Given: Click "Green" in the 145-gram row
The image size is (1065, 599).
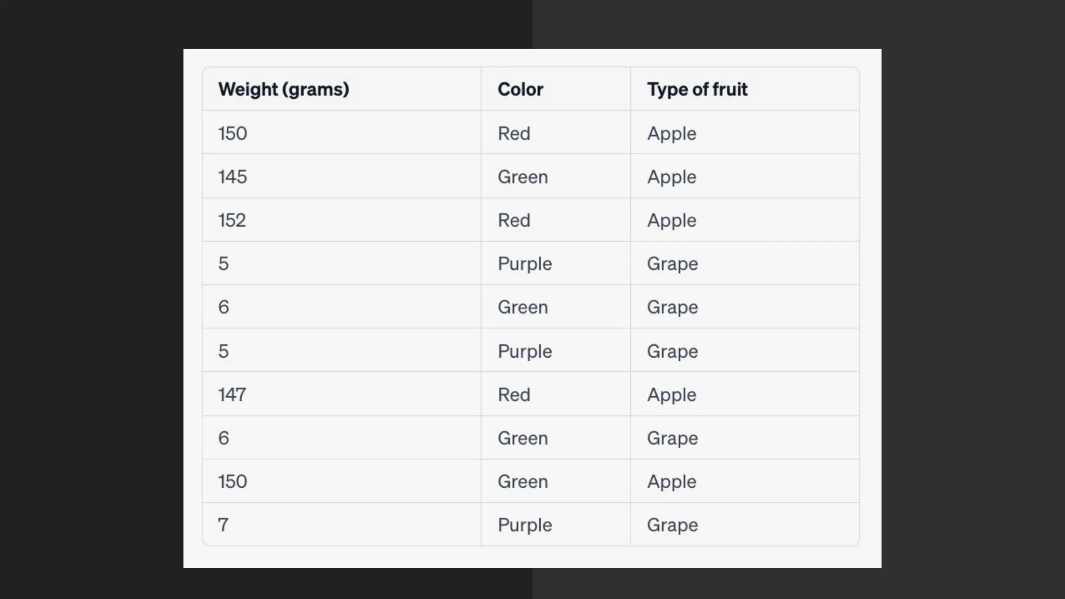Looking at the screenshot, I should [523, 177].
